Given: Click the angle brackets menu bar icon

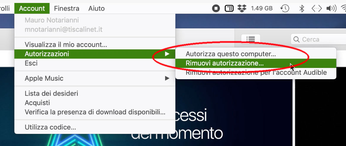Looking at the screenshot, I should click(x=316, y=9).
